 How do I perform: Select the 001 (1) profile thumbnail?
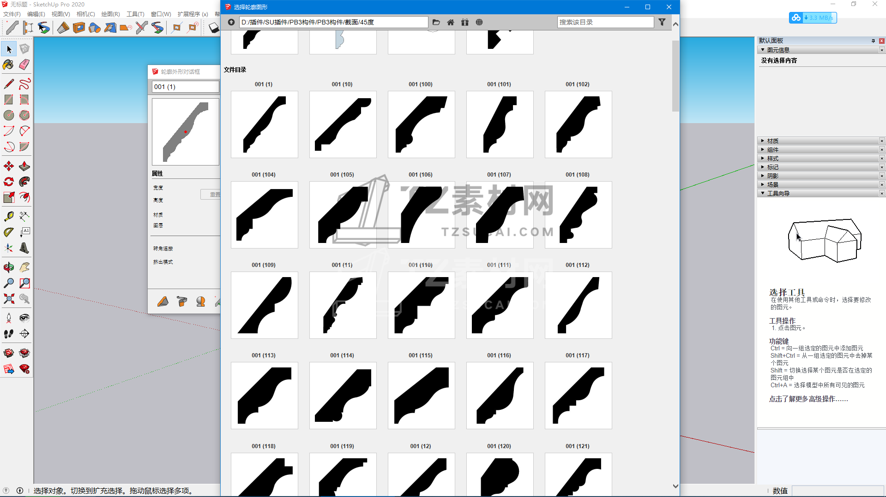pos(265,124)
